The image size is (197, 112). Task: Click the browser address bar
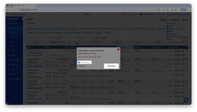[88, 10]
